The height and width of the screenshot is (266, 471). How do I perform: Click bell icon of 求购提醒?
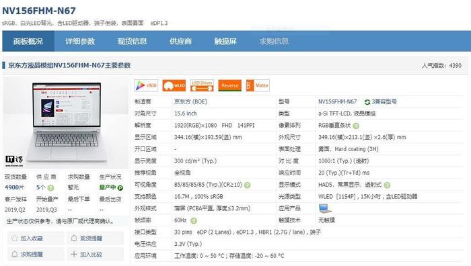(14, 255)
